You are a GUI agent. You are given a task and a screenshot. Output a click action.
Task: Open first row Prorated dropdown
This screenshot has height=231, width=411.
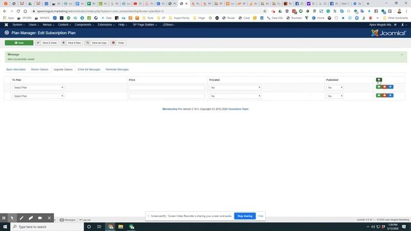point(235,87)
